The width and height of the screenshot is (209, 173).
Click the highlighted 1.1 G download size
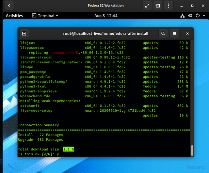[x=69, y=149]
